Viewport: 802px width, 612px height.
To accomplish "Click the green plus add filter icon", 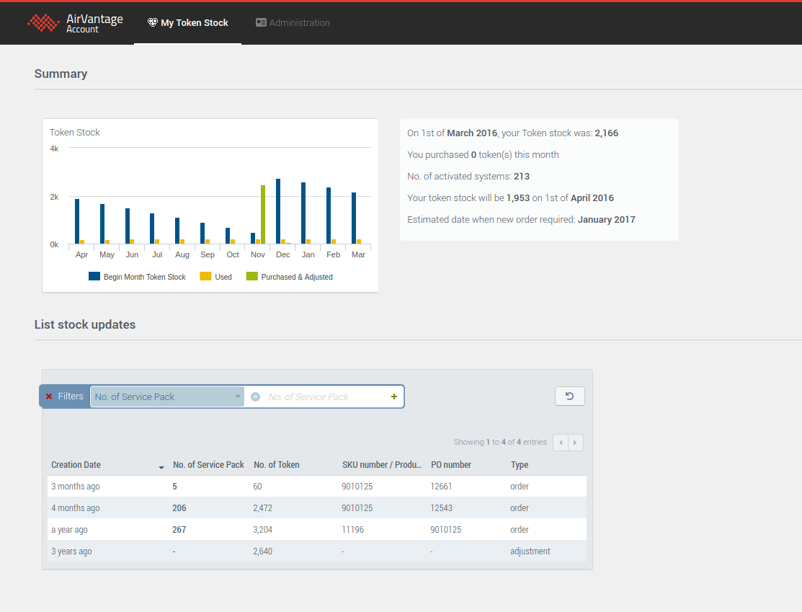I will [394, 396].
